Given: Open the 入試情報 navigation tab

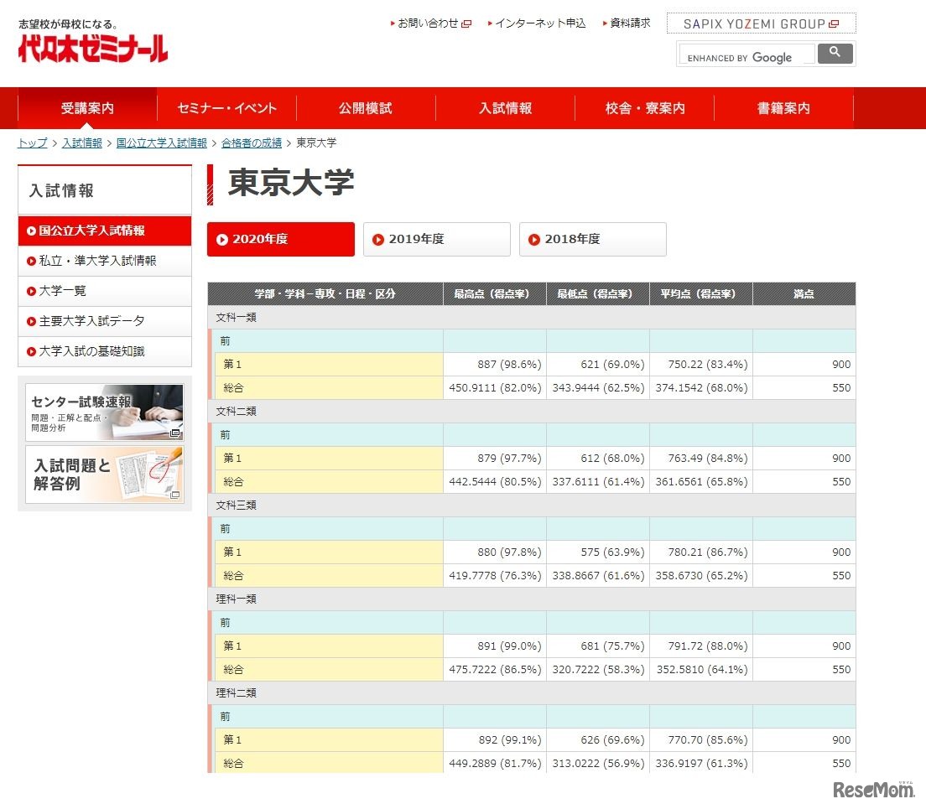Looking at the screenshot, I should click(504, 107).
